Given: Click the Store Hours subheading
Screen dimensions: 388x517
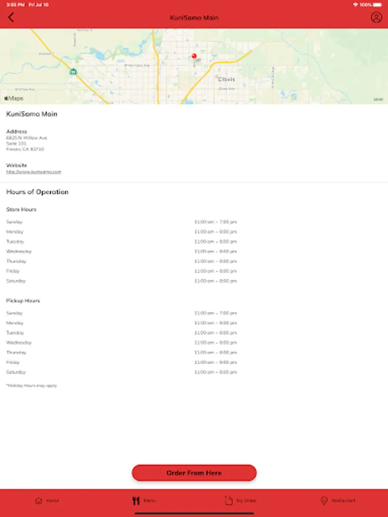Looking at the screenshot, I should pyautogui.click(x=21, y=209).
